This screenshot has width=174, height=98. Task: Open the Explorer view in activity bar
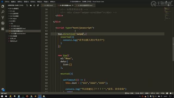(3, 6)
